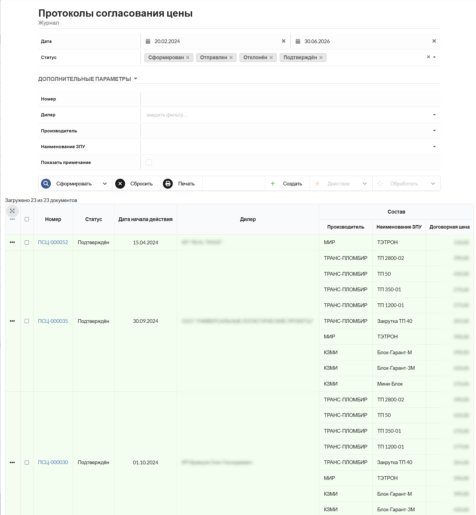Click the date 30.09.2024 cell
The height and width of the screenshot is (515, 476).
(x=145, y=321)
